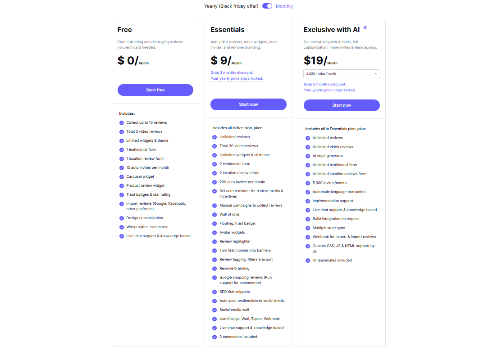Click checkmark icon beside Remove branding
This screenshot has width=484, height=347.
click(x=215, y=269)
